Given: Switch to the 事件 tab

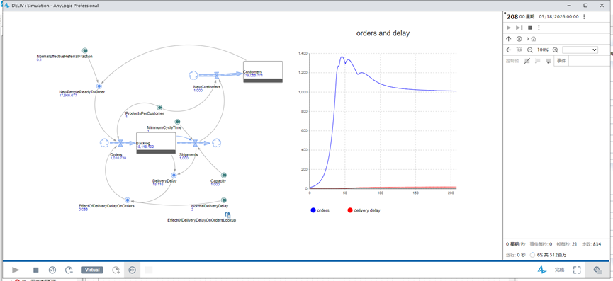Looking at the screenshot, I should point(561,61).
